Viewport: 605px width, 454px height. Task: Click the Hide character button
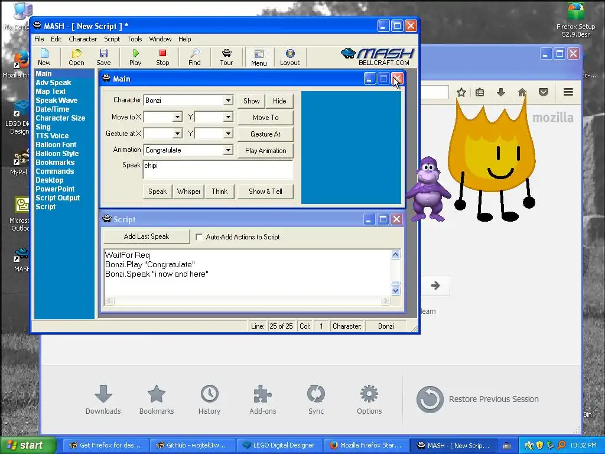[x=279, y=101]
